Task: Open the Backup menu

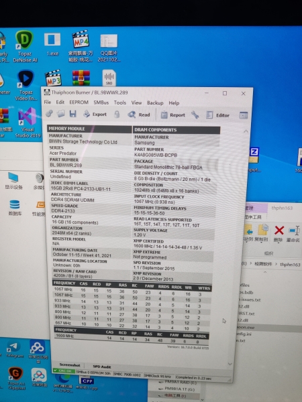Action: [155, 103]
